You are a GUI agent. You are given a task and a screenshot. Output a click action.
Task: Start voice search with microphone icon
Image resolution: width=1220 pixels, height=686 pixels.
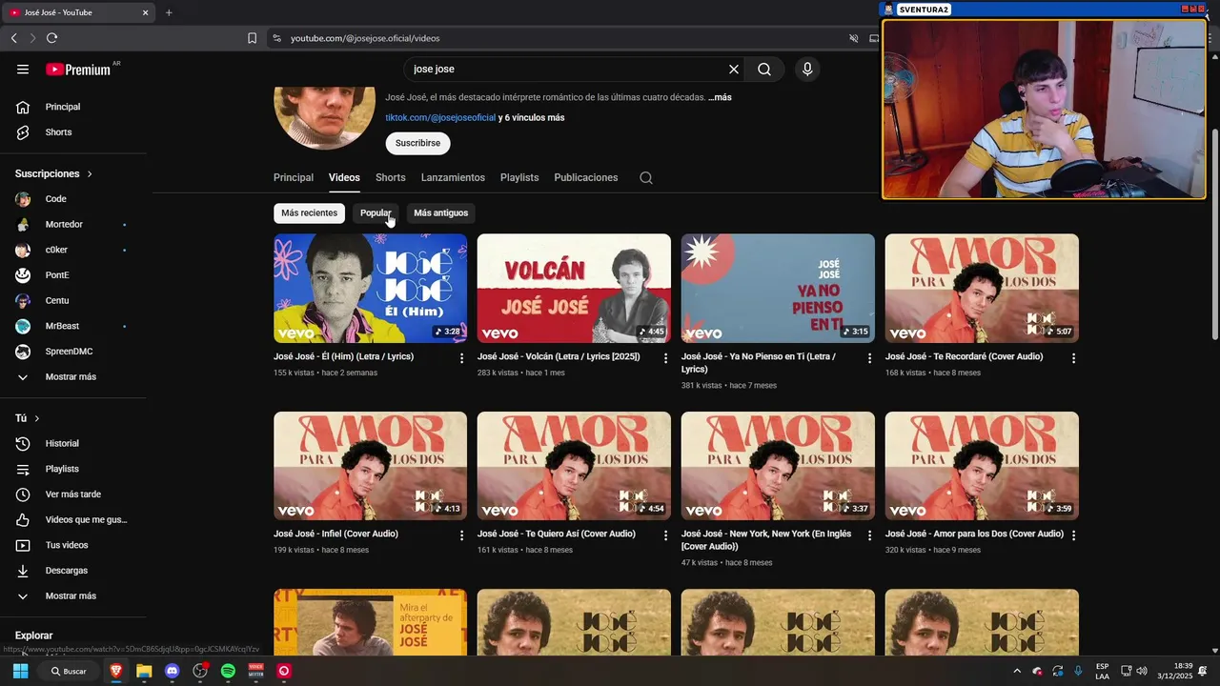click(807, 70)
